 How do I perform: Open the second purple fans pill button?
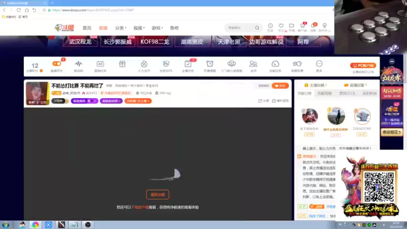(x=111, y=101)
